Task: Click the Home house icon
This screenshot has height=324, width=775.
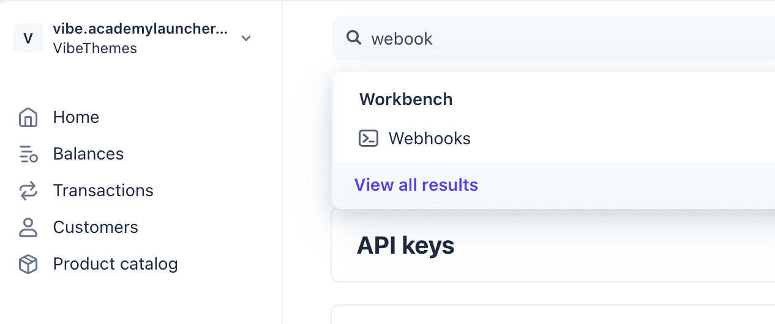Action: tap(28, 117)
